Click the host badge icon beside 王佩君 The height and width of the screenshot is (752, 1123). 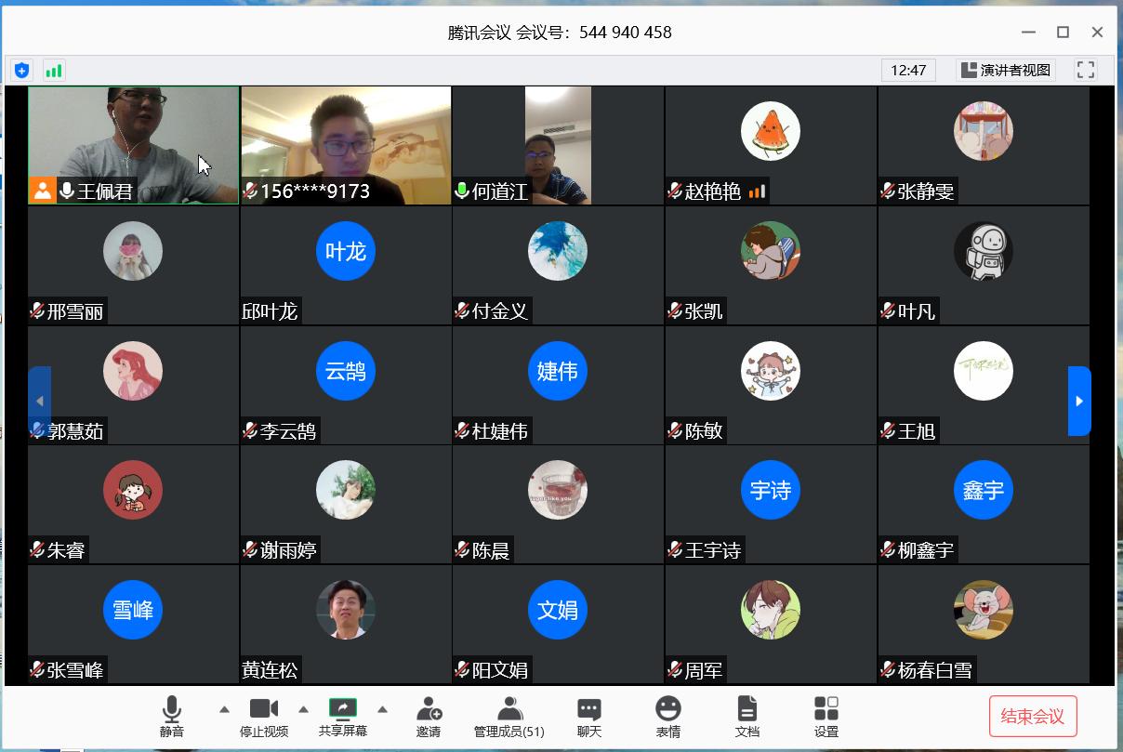click(x=42, y=191)
